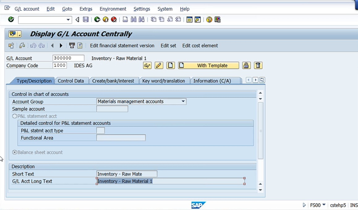Go to the Previous Page icon
358x210 pixels.
click(x=162, y=20)
